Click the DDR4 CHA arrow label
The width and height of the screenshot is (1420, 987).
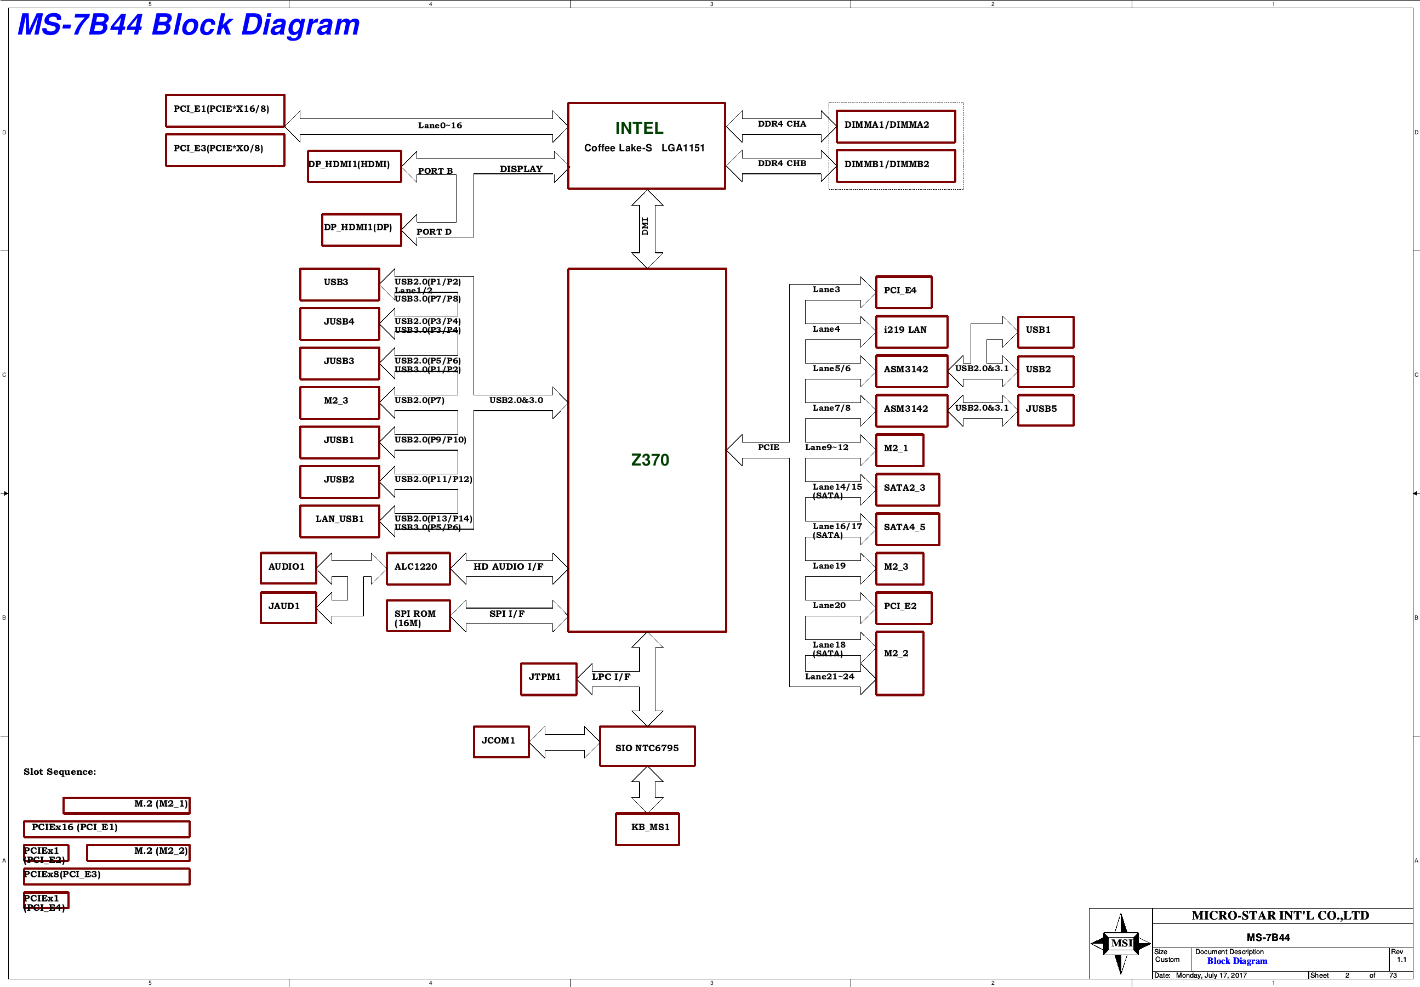pos(782,124)
